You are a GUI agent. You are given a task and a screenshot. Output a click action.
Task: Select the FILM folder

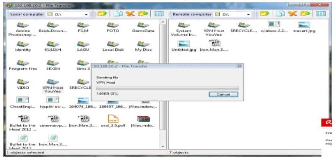click(83, 27)
